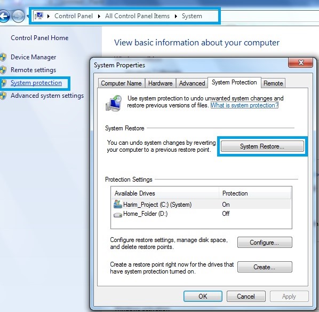319x312 pixels.
Task: Click the Apply button
Action: pyautogui.click(x=289, y=296)
